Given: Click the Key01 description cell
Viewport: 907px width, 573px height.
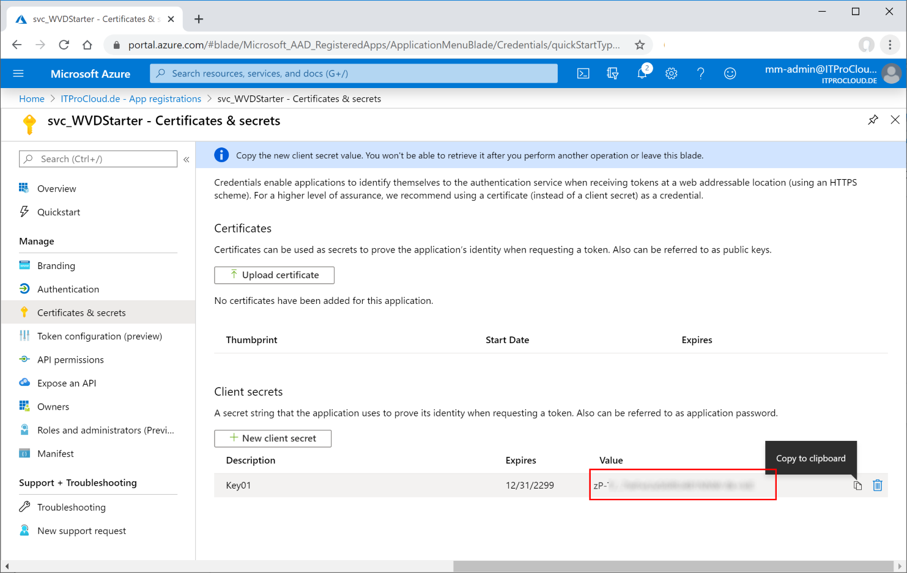Looking at the screenshot, I should [x=239, y=486].
